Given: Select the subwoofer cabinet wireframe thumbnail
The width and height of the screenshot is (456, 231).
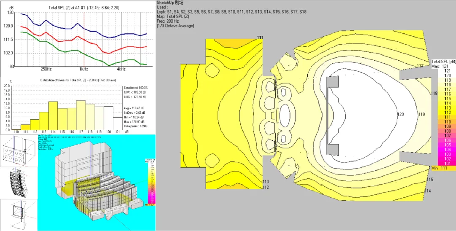Looking at the screenshot, I should click(x=19, y=150).
